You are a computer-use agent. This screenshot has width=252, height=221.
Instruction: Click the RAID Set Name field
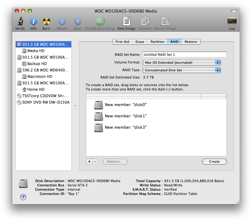(x=184, y=55)
